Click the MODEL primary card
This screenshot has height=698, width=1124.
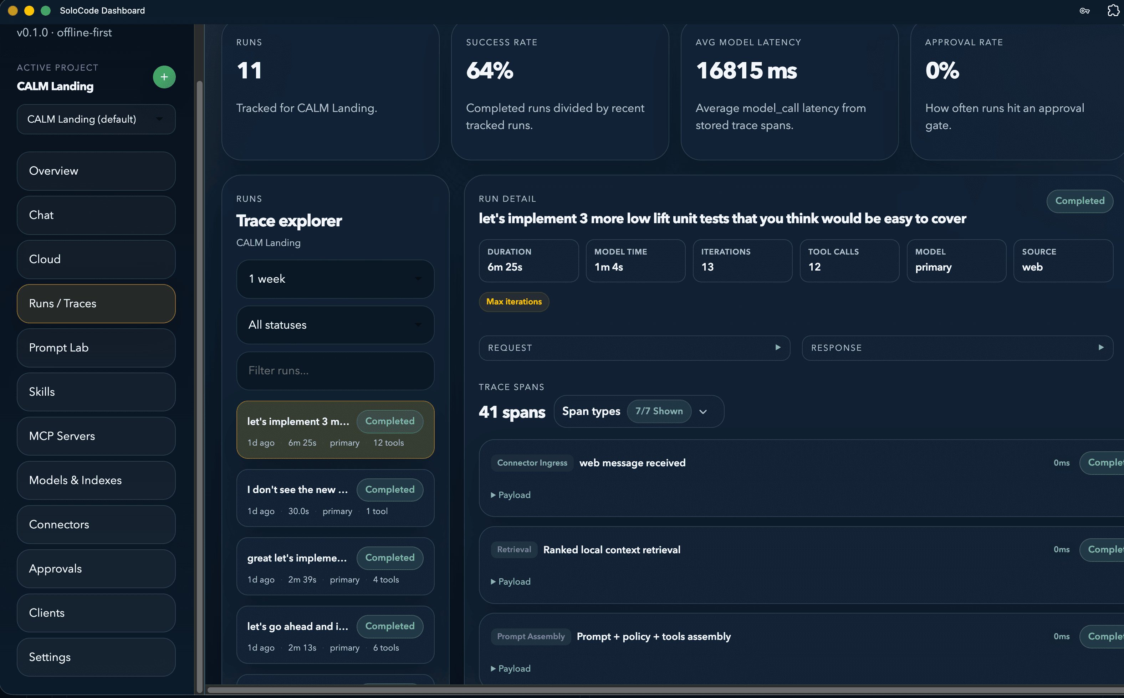pos(956,260)
